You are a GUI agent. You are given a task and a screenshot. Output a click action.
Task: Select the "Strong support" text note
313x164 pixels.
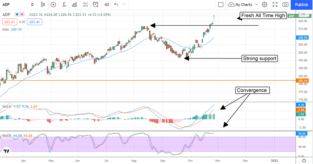coord(260,58)
